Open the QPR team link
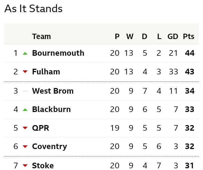 pos(41,128)
